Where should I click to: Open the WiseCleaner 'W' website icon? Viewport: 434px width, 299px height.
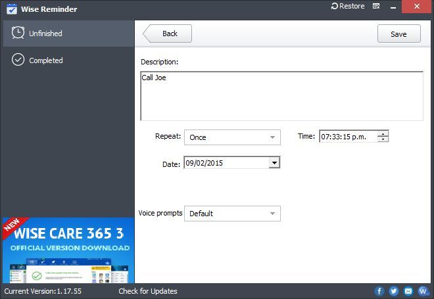click(x=423, y=291)
